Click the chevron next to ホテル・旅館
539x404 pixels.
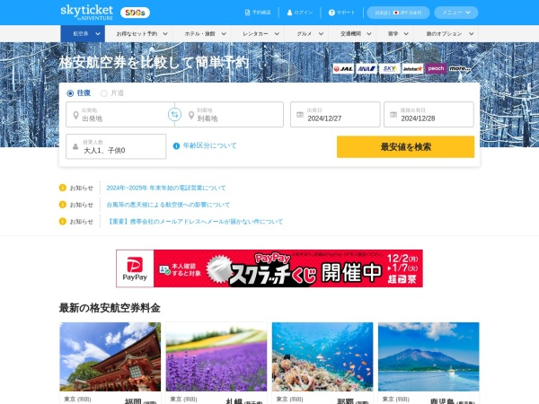pos(224,34)
